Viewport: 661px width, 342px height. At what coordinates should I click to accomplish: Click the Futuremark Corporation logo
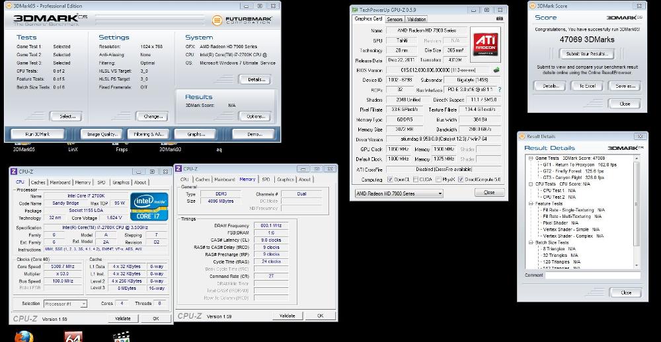(x=242, y=20)
